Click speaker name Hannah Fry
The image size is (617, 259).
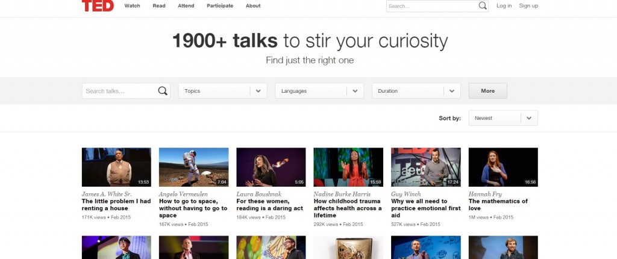485,194
